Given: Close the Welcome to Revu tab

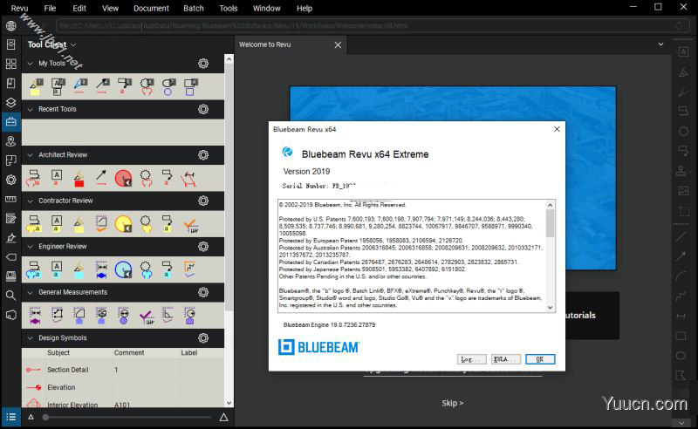Looking at the screenshot, I should pyautogui.click(x=338, y=45).
